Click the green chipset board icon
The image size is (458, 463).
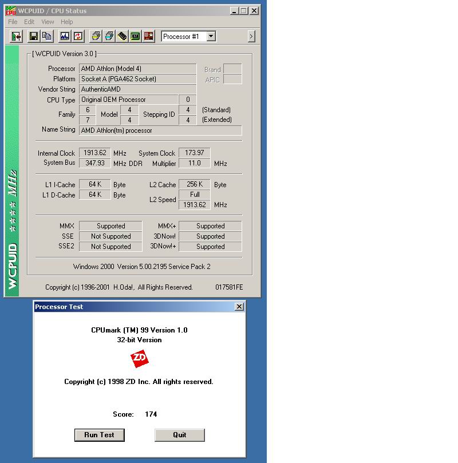(135, 36)
